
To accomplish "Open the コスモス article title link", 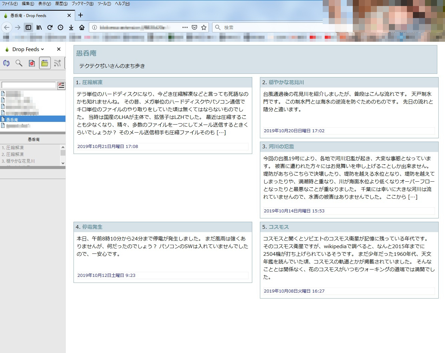I will coord(279,227).
